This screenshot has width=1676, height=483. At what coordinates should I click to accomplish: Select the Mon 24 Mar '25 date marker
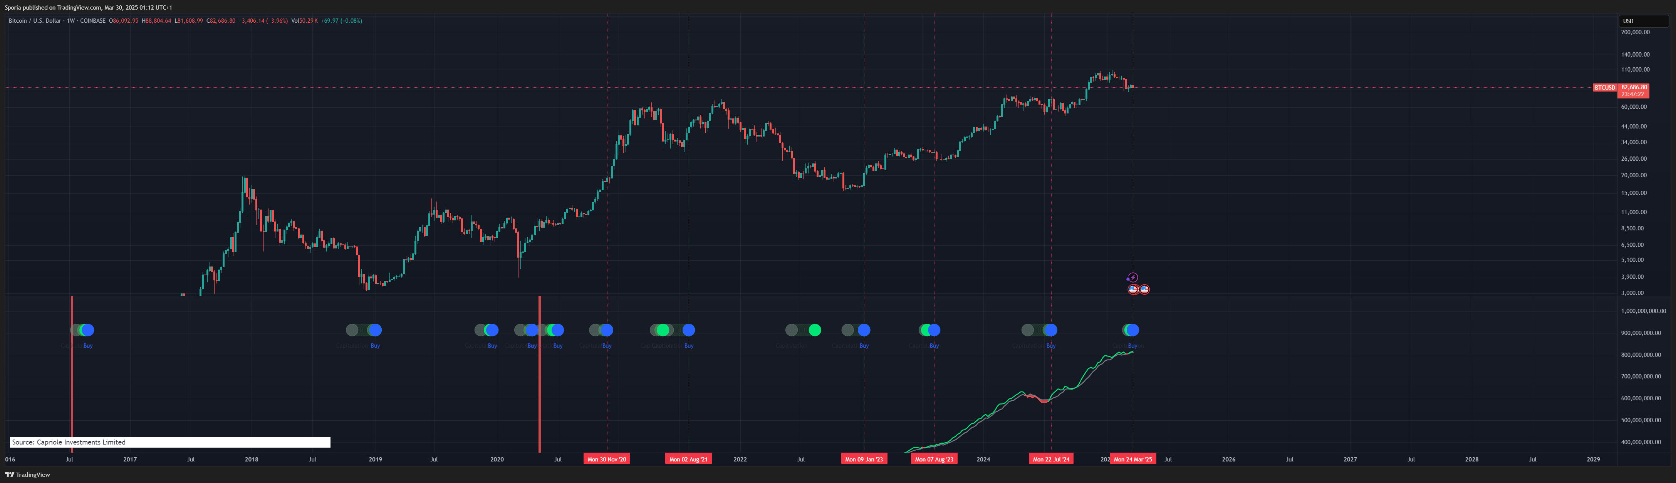(1133, 459)
